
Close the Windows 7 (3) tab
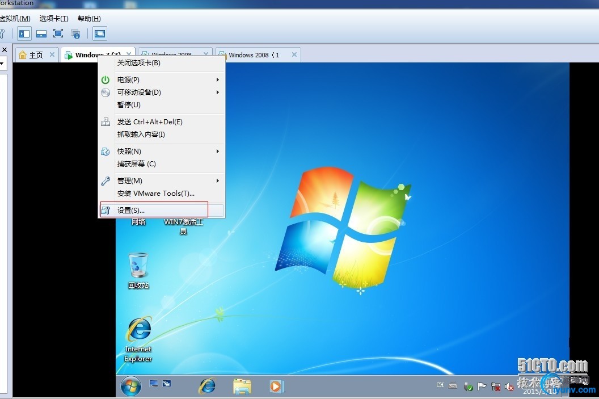pos(129,54)
